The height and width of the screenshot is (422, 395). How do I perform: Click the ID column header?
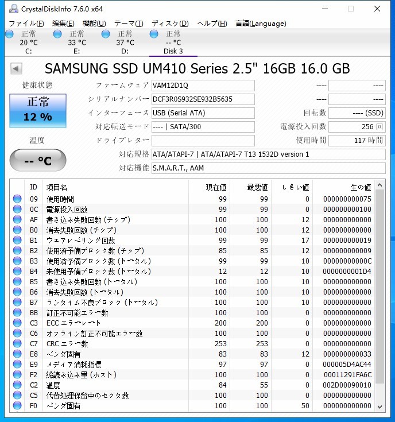pos(33,187)
